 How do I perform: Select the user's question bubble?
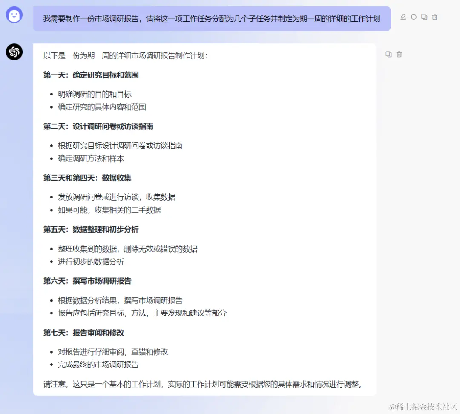212,17
